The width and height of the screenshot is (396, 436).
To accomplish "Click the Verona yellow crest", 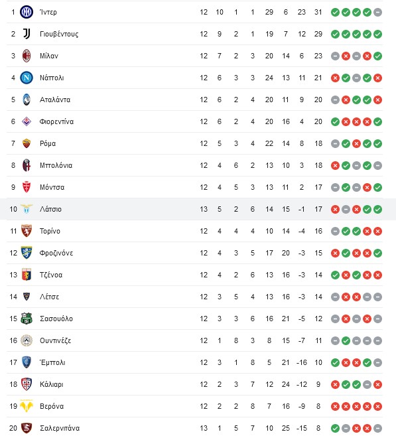I will coord(27,406).
